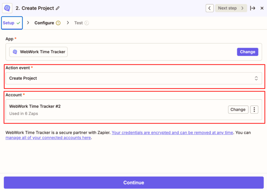The width and height of the screenshot is (267, 190).
Task: Close the Create Project panel
Action: click(262, 8)
